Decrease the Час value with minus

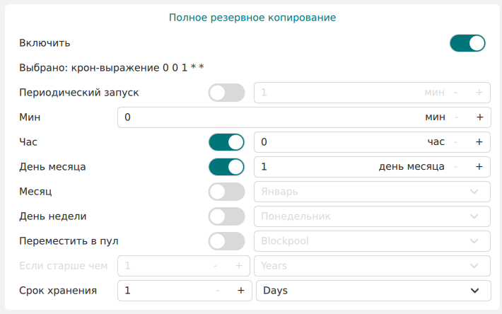(456, 142)
